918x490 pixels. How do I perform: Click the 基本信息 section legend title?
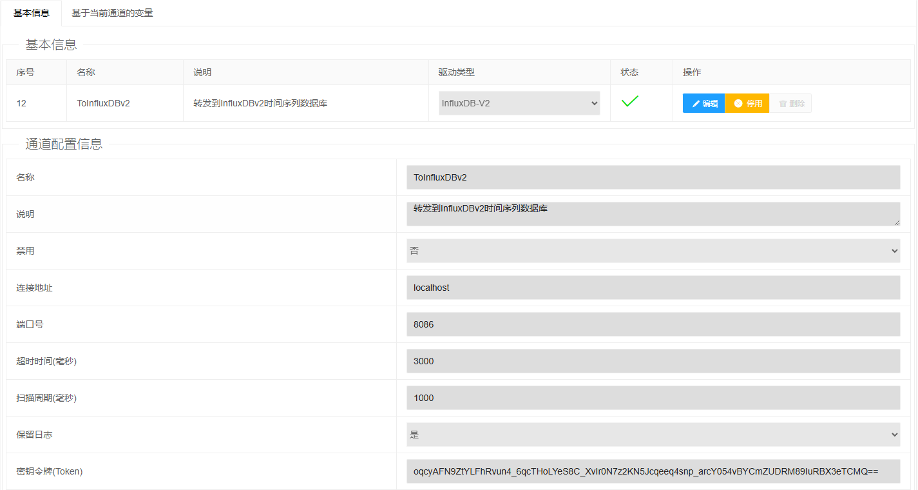tap(51, 45)
